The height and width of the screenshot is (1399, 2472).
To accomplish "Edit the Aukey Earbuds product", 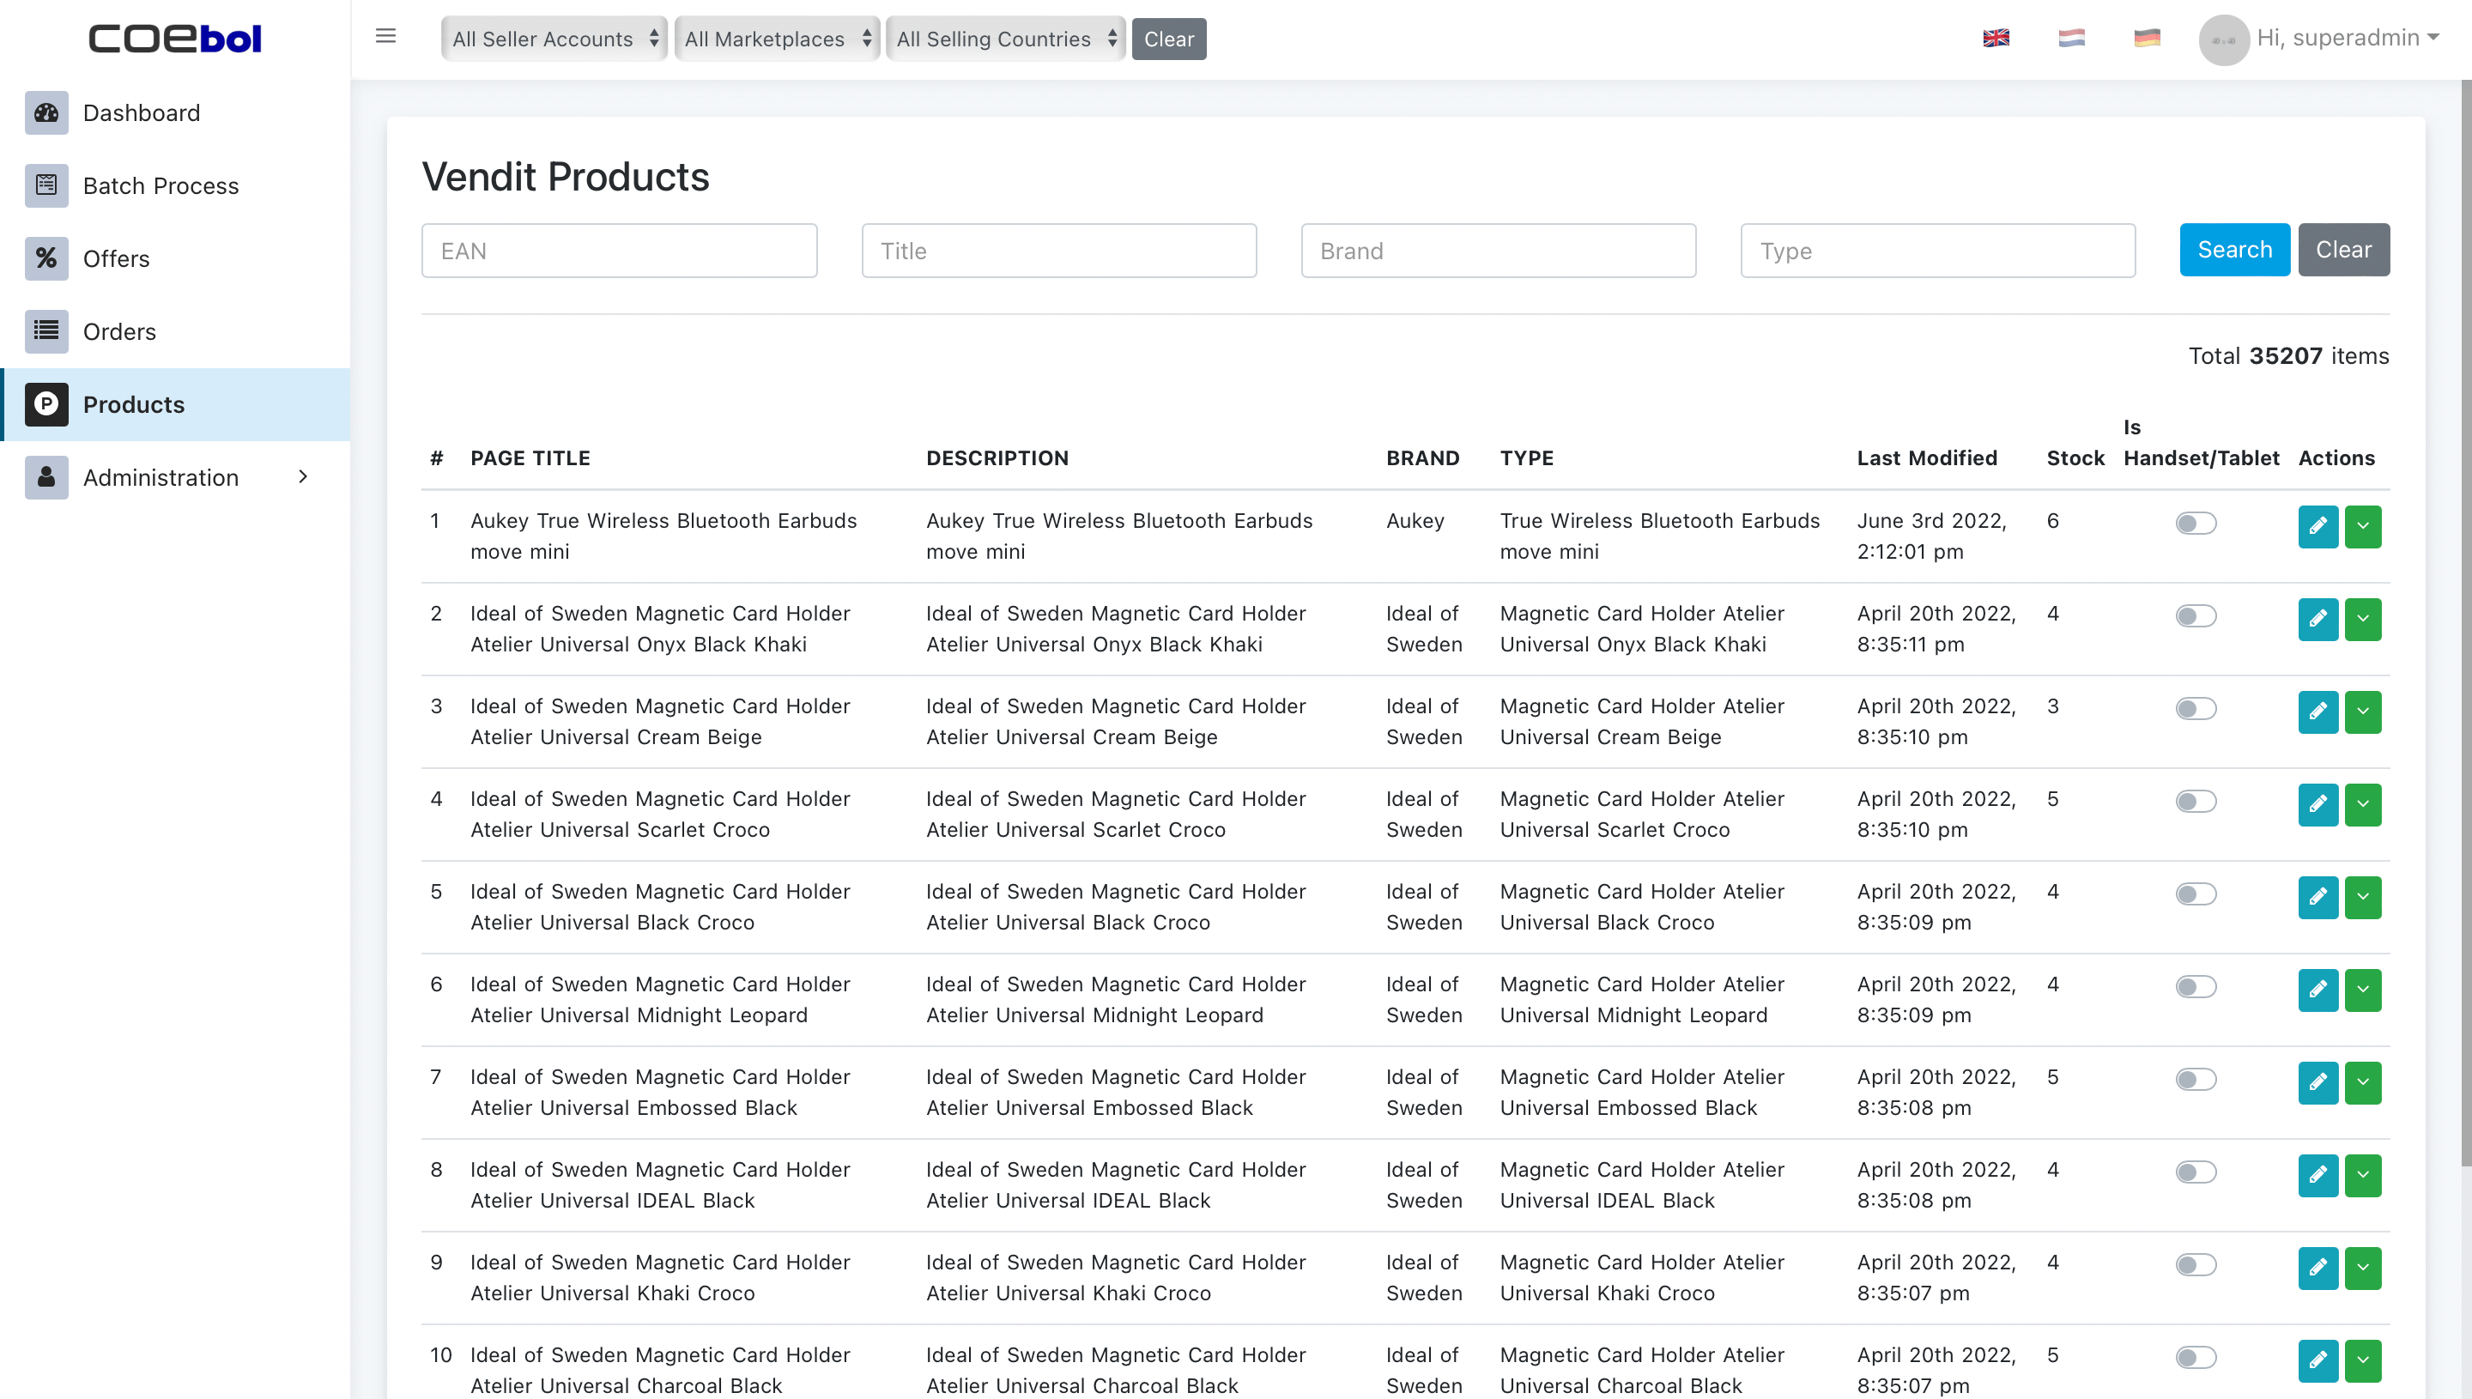I will click(2317, 526).
